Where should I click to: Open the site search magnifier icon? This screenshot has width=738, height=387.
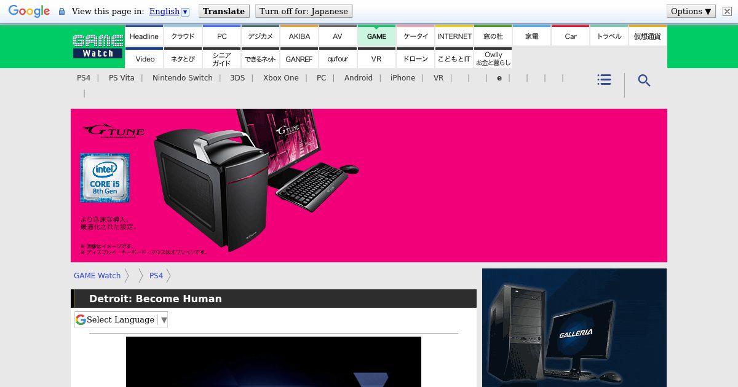[644, 80]
